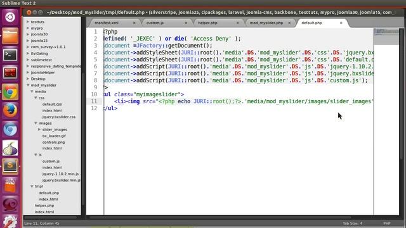Viewport: 406px width, 228px height.
Task: Select the default.php tab
Action: point(311,23)
